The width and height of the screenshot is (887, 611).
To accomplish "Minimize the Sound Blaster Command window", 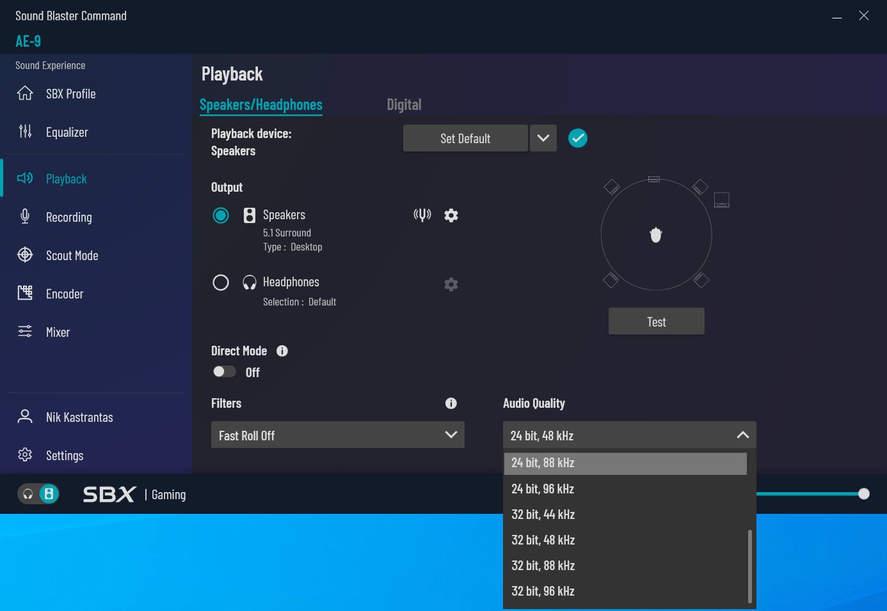I will point(837,17).
